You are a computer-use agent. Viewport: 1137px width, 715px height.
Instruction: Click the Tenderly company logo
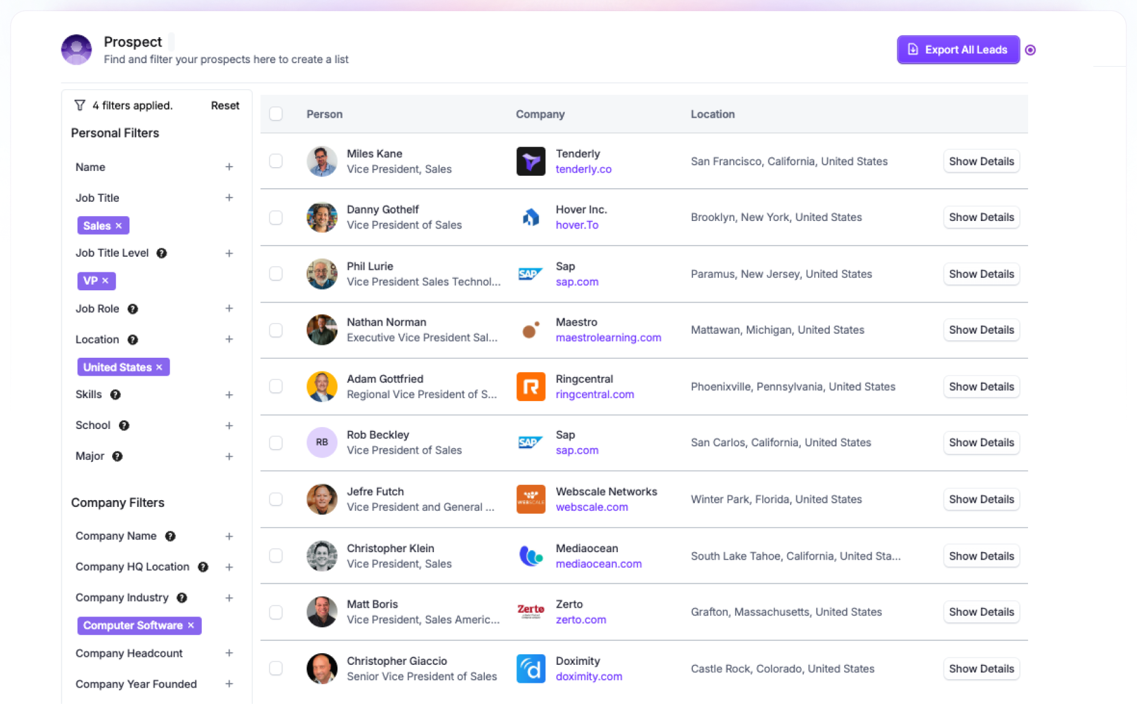coord(531,161)
